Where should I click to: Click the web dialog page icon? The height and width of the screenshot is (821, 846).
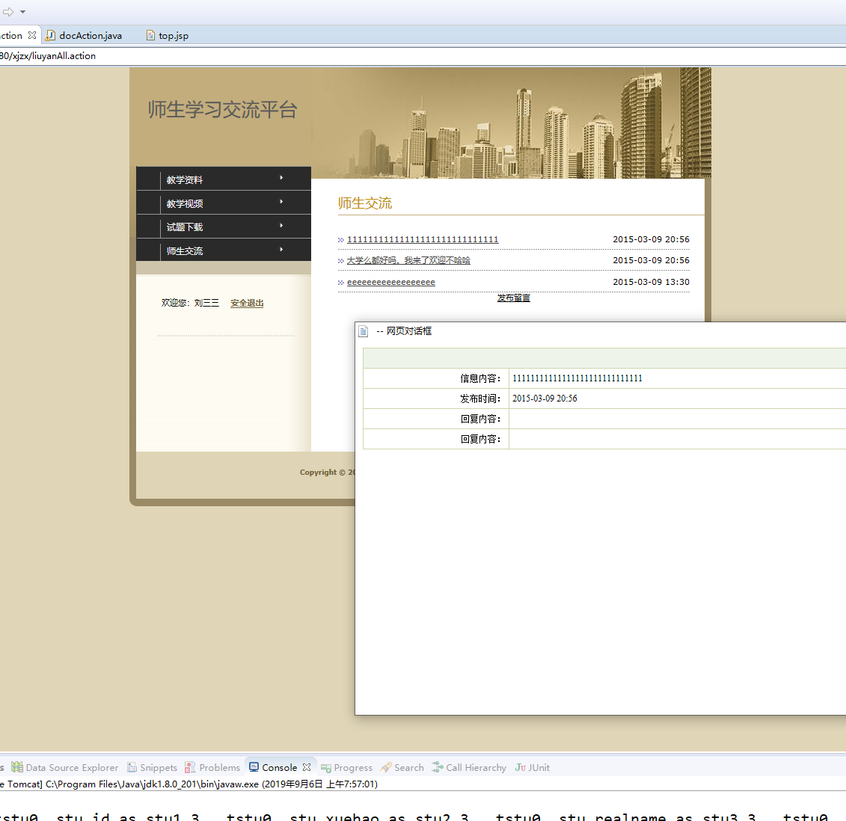(x=364, y=331)
